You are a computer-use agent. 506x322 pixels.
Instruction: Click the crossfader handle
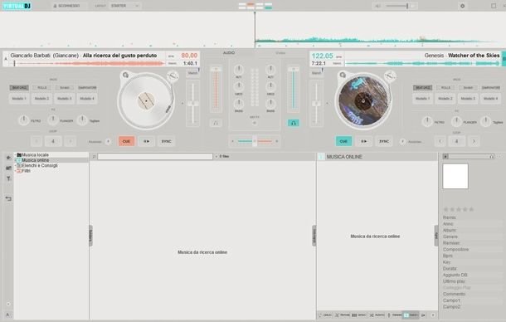pos(255,141)
